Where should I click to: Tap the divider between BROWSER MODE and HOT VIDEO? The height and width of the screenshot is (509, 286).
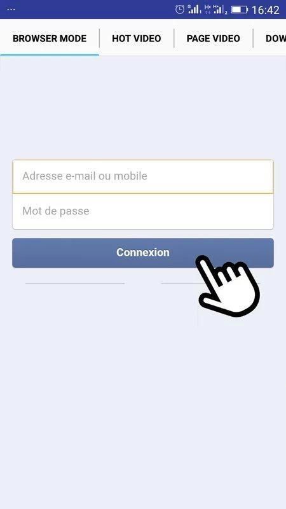[99, 38]
